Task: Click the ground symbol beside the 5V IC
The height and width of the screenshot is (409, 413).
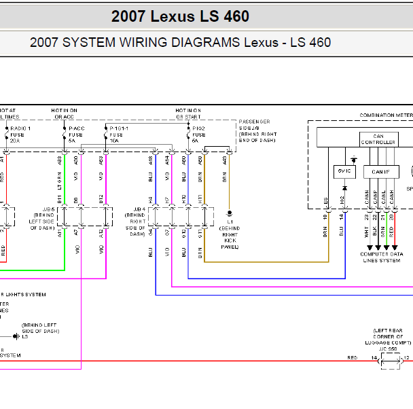Action: [354, 160]
